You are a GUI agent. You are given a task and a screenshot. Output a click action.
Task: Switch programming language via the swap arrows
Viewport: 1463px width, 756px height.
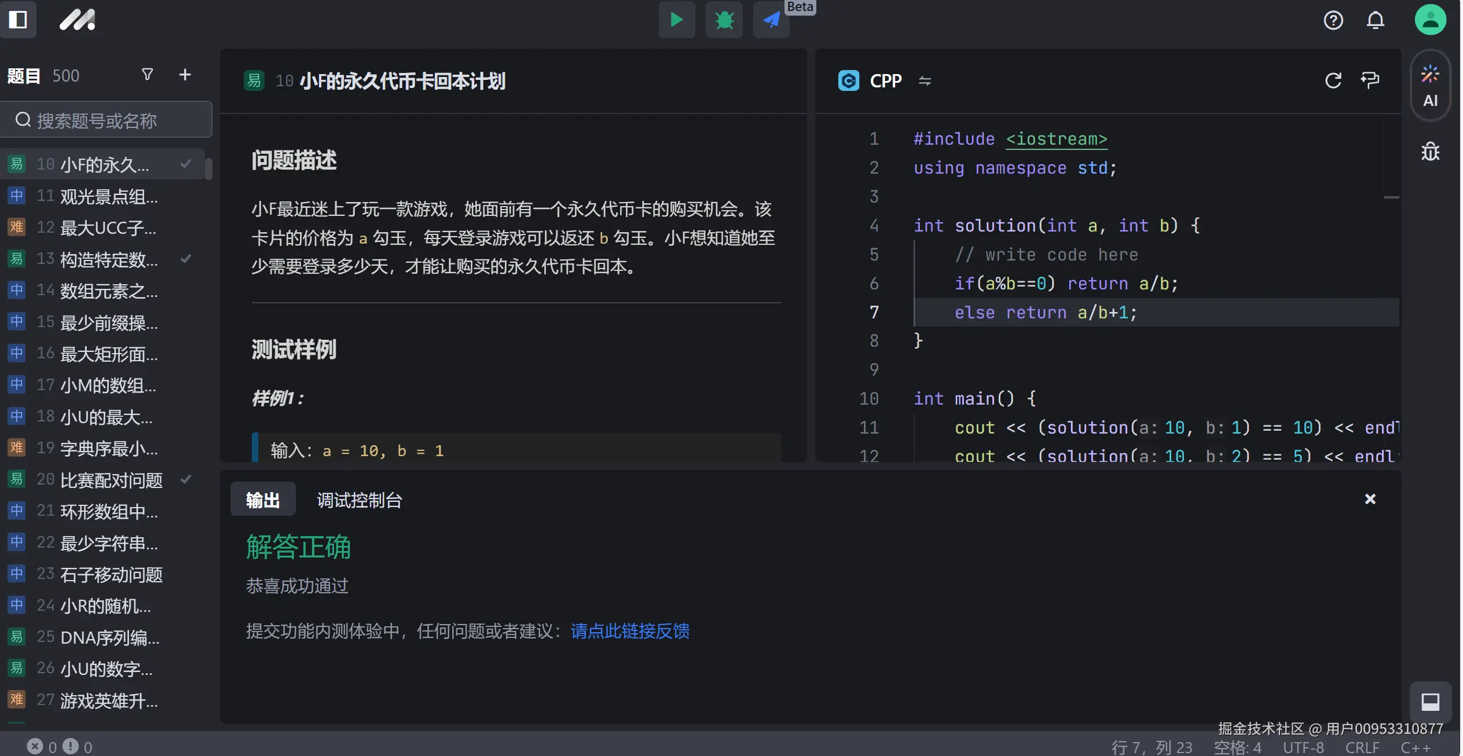point(925,81)
